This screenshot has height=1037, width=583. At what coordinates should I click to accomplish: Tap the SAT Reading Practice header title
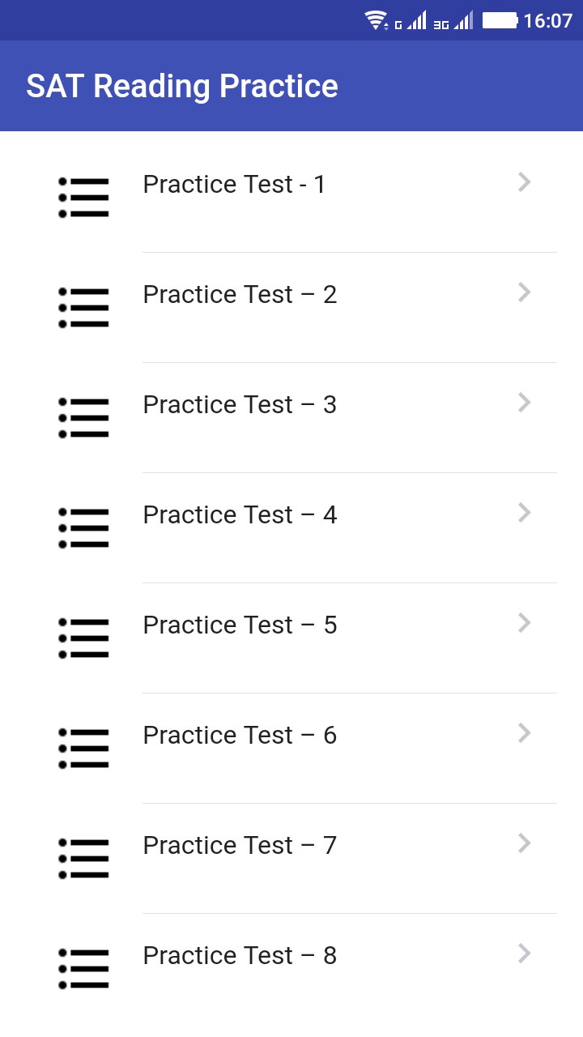tap(182, 86)
